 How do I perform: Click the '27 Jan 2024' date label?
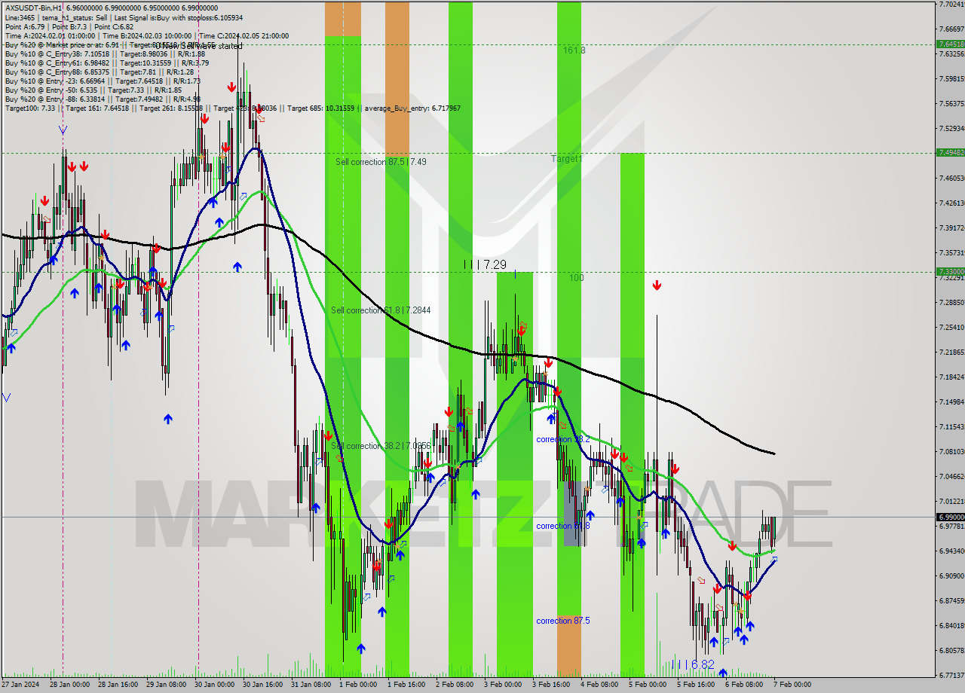[20, 685]
